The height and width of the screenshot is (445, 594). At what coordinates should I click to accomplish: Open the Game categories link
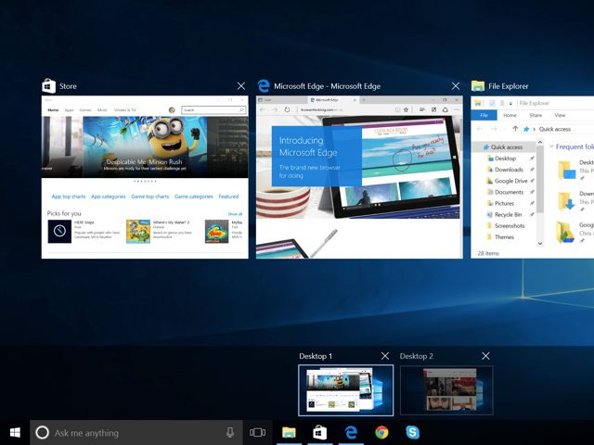[x=194, y=197]
